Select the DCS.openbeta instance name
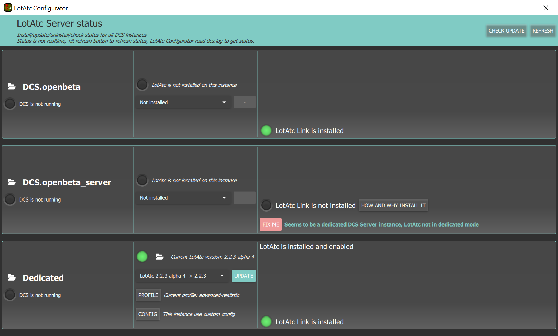This screenshot has width=558, height=336. point(52,87)
